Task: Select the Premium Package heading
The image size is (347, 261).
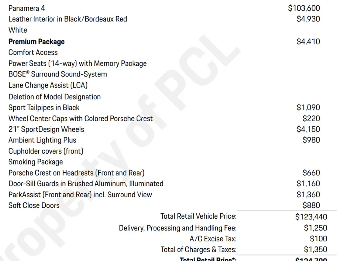Action: [x=36, y=42]
